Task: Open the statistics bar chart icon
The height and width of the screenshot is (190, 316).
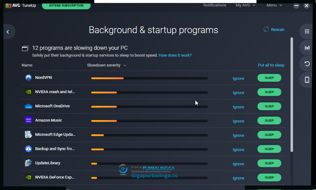Action: tap(307, 48)
